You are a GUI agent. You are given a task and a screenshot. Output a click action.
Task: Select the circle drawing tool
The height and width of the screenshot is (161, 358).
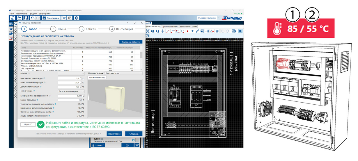pyautogui.click(x=183, y=31)
